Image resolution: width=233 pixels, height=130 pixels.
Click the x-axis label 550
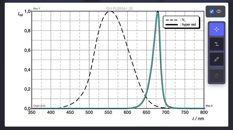[108, 112]
